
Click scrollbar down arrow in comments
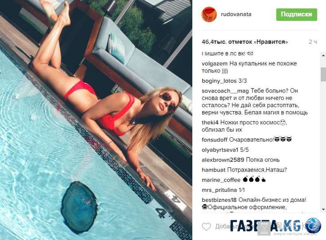323,209
